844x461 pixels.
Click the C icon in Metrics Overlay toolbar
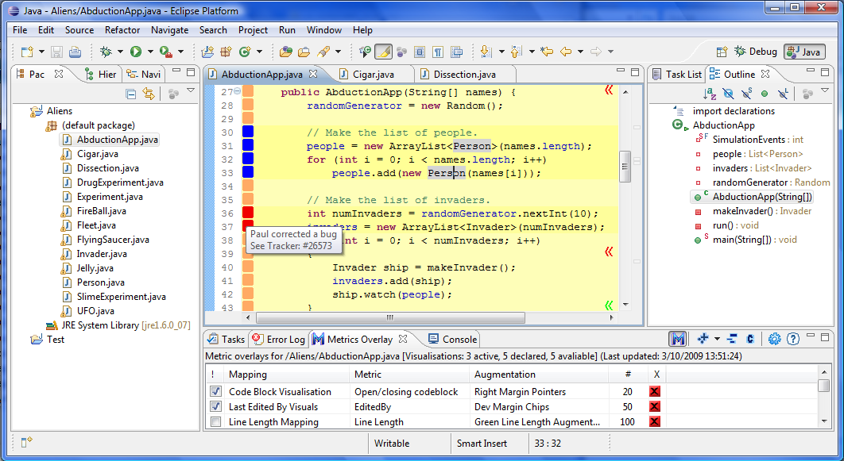click(750, 339)
